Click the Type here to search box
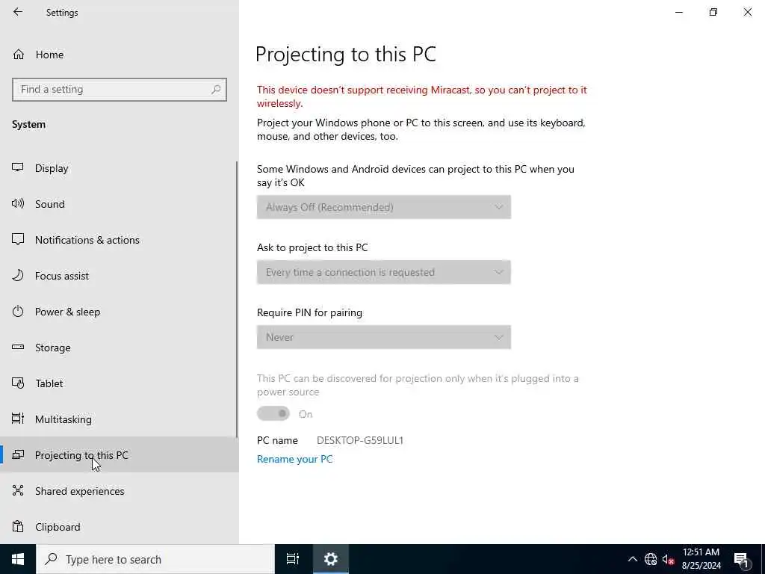The width and height of the screenshot is (765, 574). [x=155, y=559]
